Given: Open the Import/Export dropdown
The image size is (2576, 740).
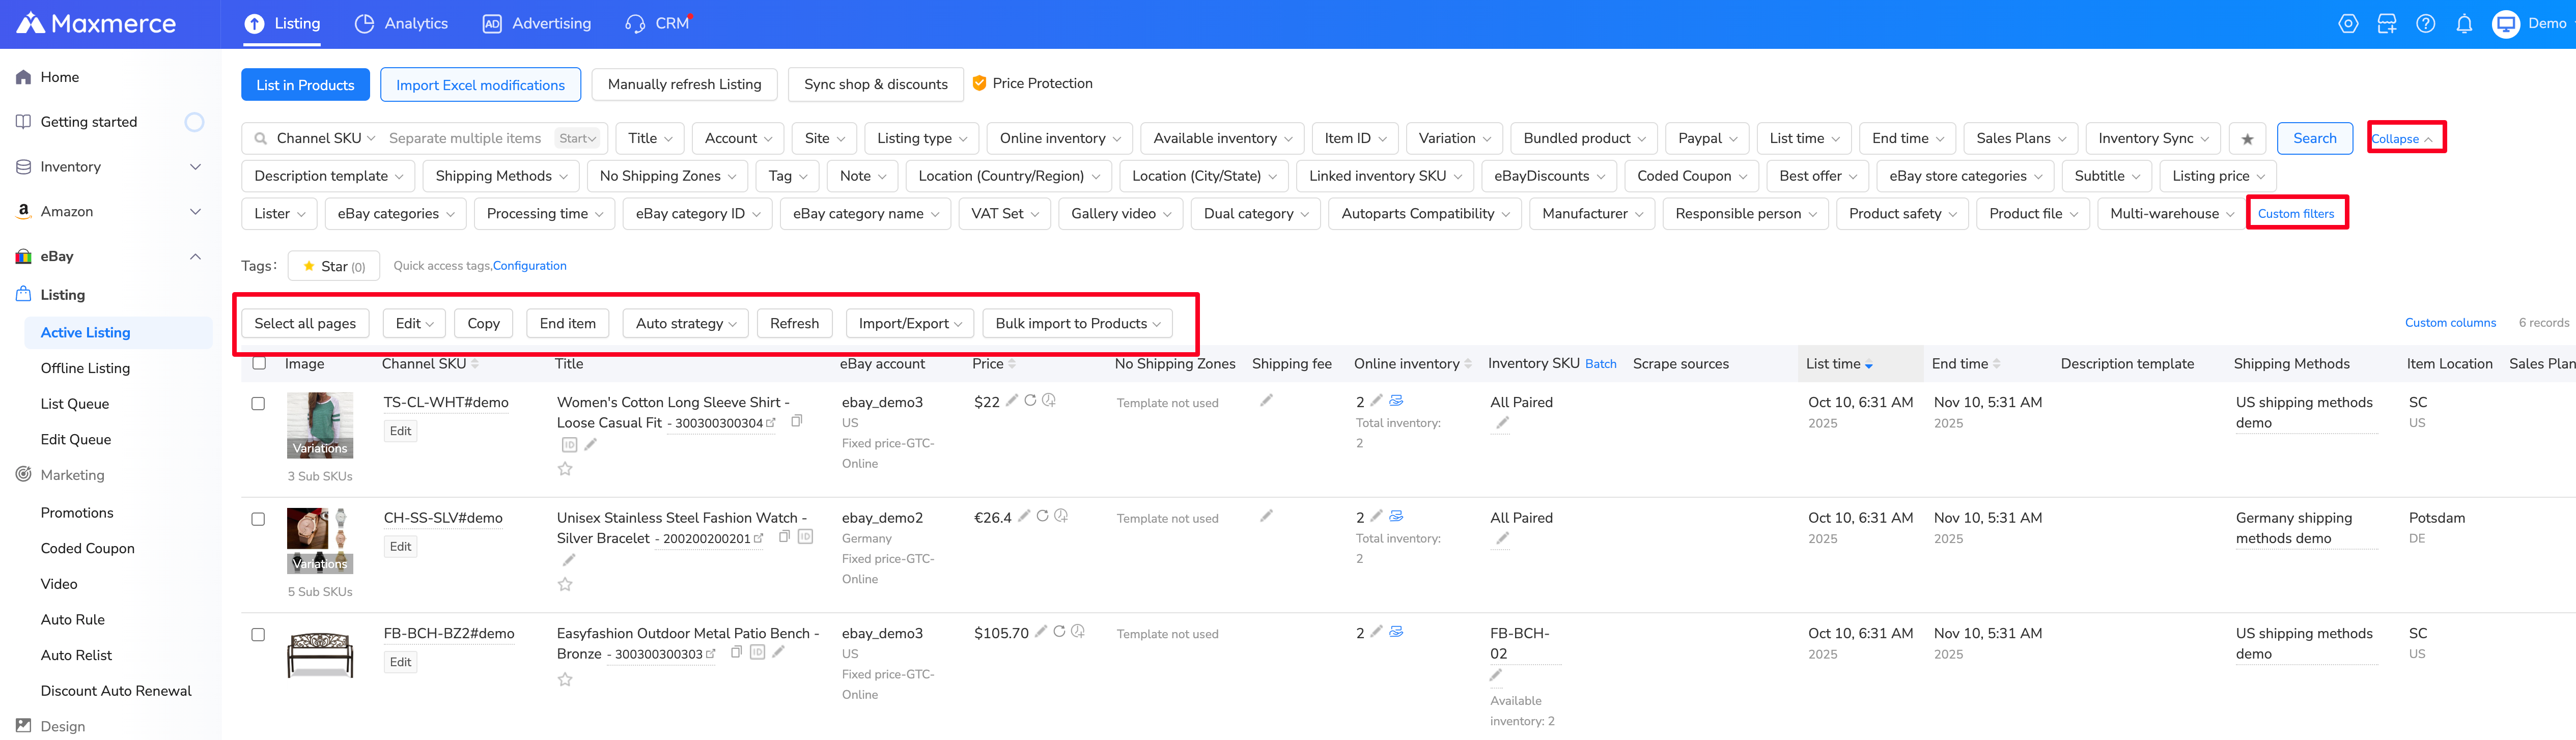Looking at the screenshot, I should coord(910,323).
